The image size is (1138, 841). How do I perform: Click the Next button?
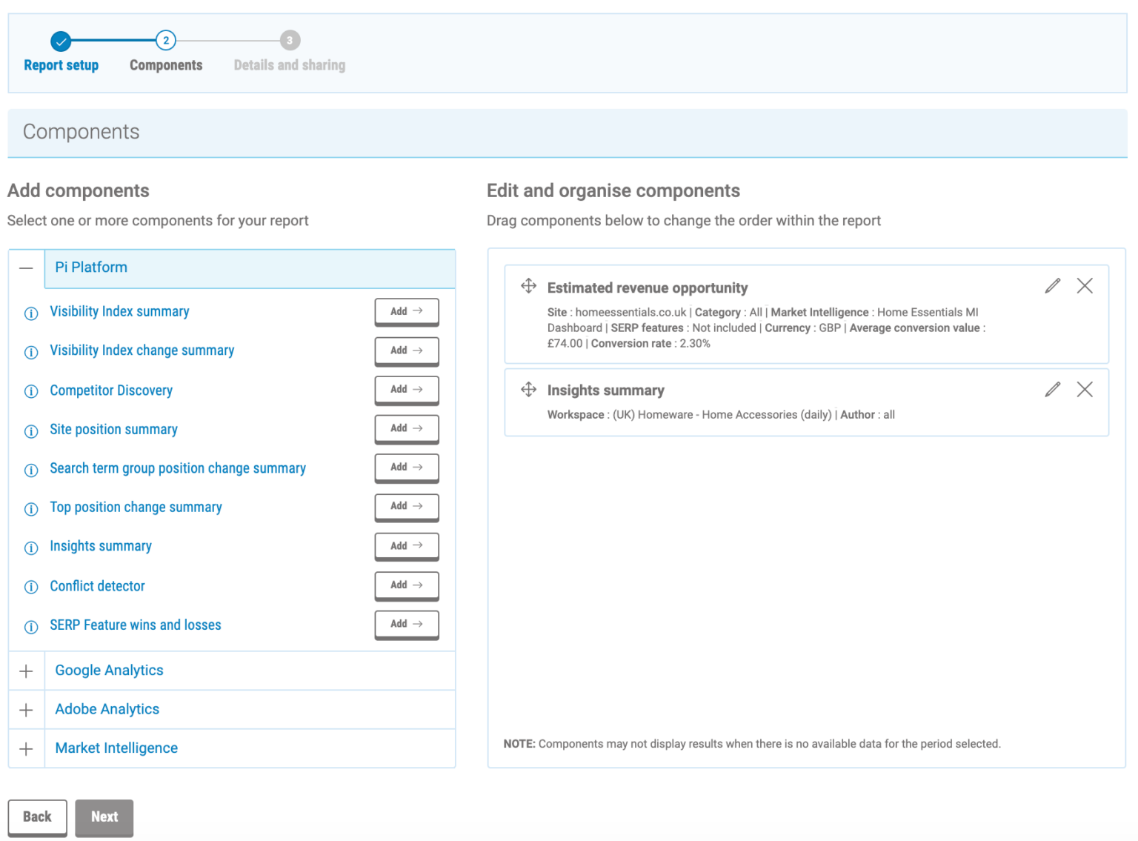104,817
